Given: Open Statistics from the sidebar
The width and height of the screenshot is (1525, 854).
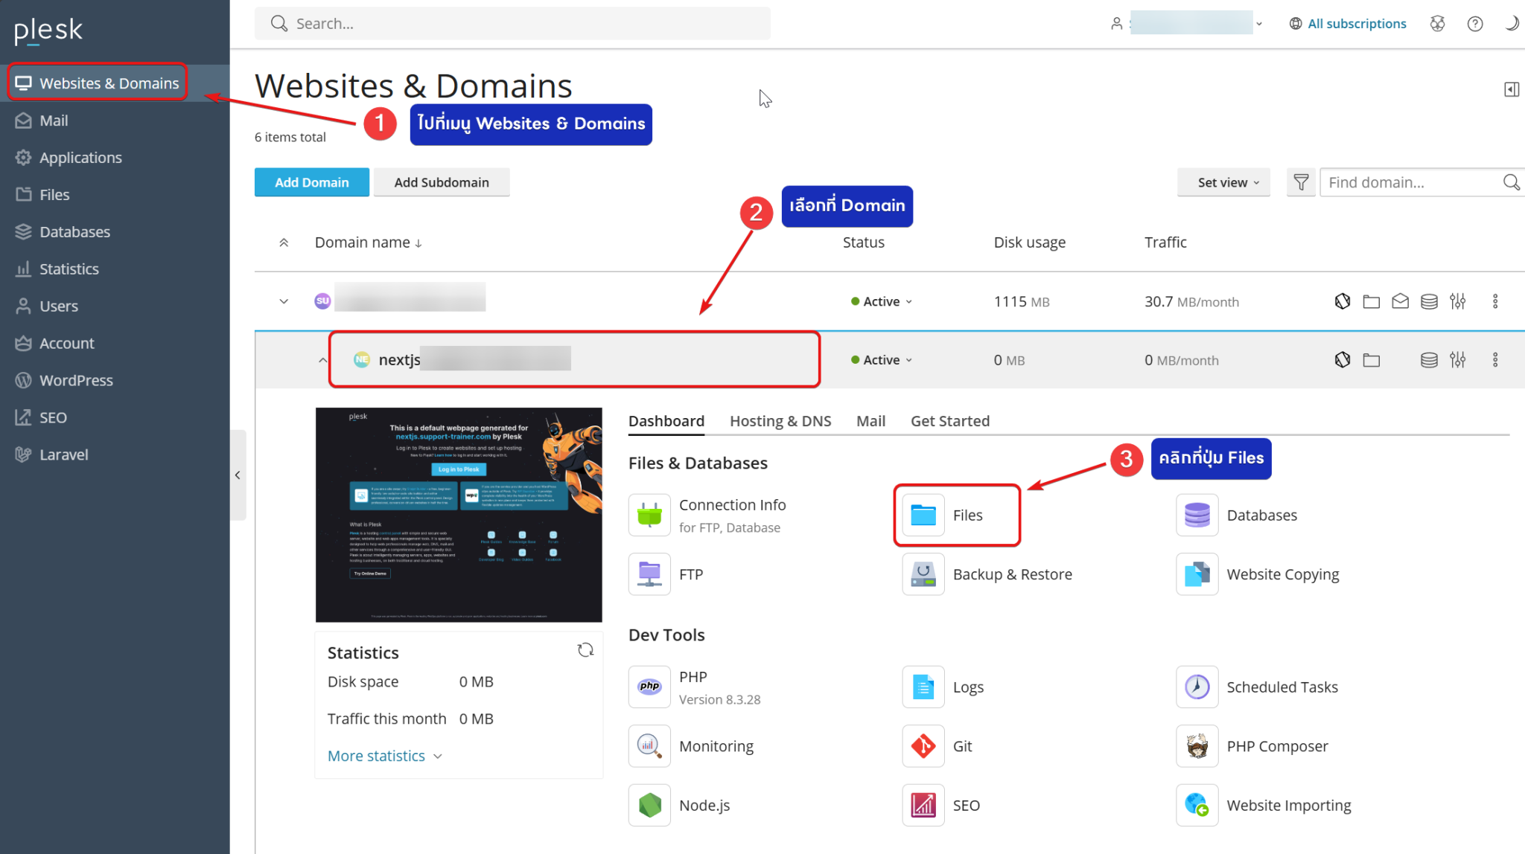Looking at the screenshot, I should point(69,269).
